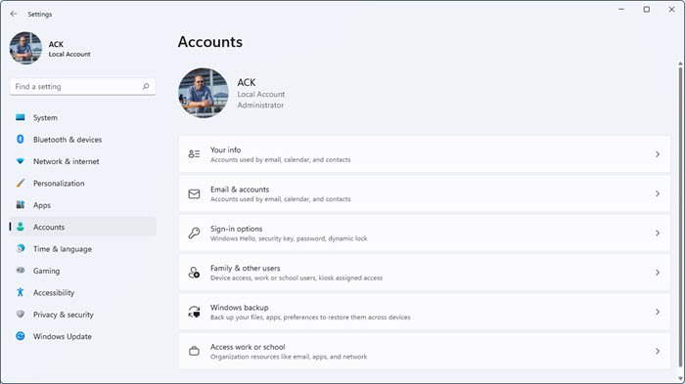Click the Family & other users icon
This screenshot has width=685, height=384.
point(194,273)
